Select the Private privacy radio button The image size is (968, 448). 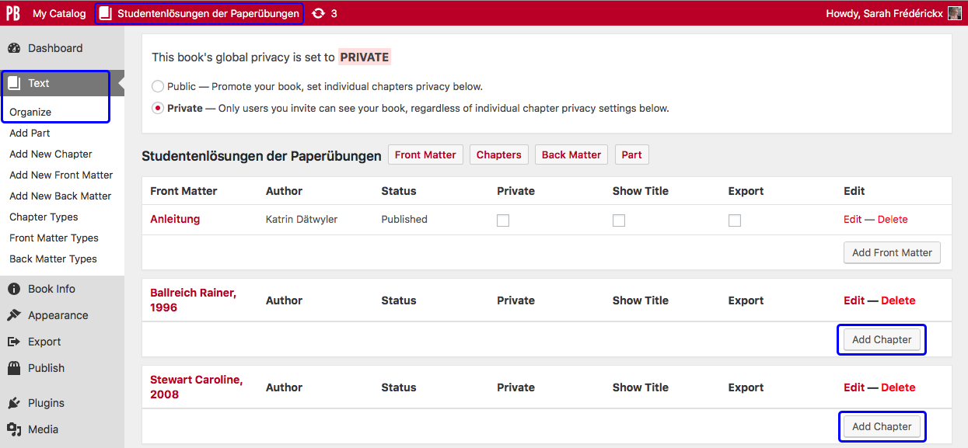pyautogui.click(x=158, y=109)
